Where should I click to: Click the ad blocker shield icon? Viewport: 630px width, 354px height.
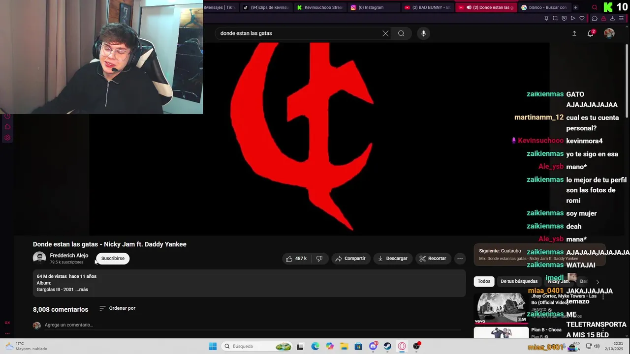pyautogui.click(x=564, y=19)
